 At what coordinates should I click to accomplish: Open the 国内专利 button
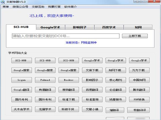tap(22, 99)
